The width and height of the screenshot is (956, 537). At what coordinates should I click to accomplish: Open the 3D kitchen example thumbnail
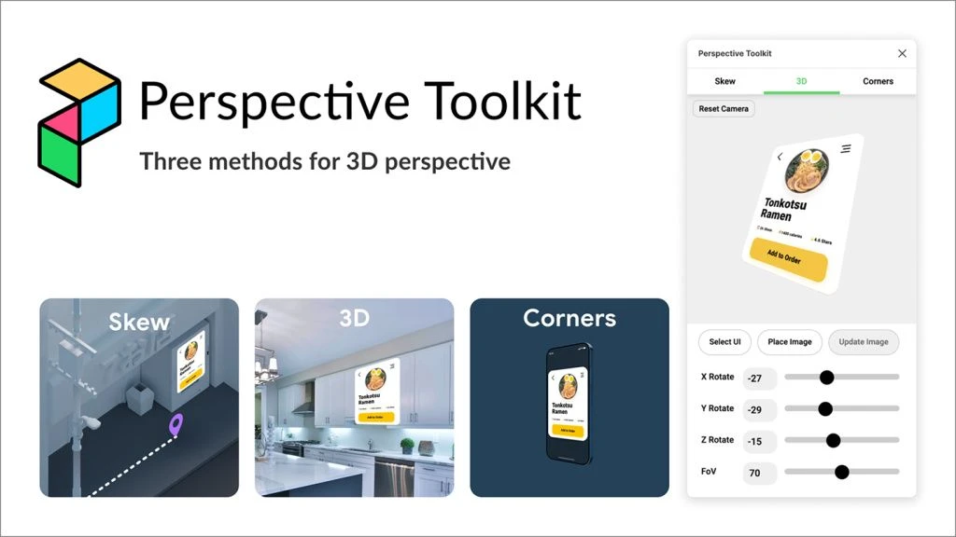tap(354, 397)
